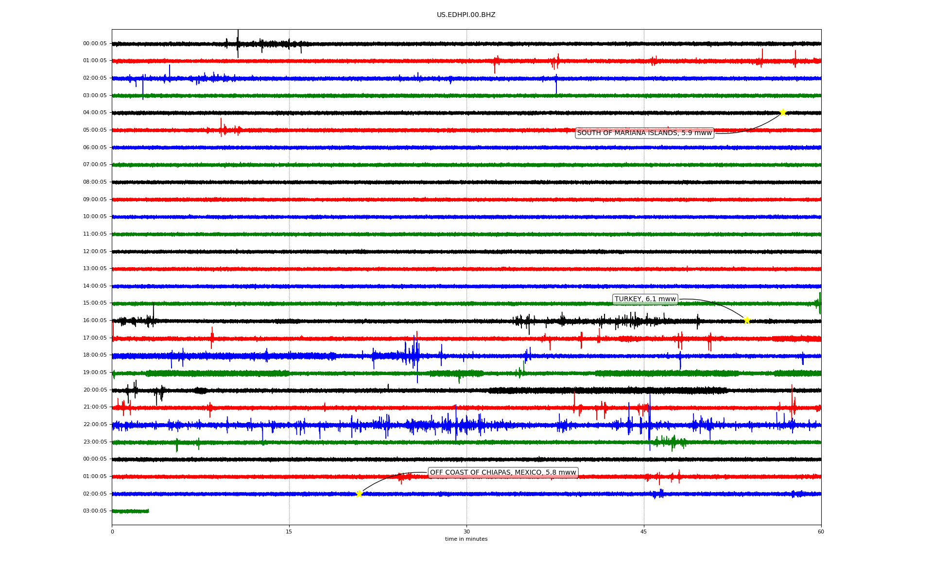
Task: Click the yellow star for Chiapas, Mexico event
Action: click(359, 494)
